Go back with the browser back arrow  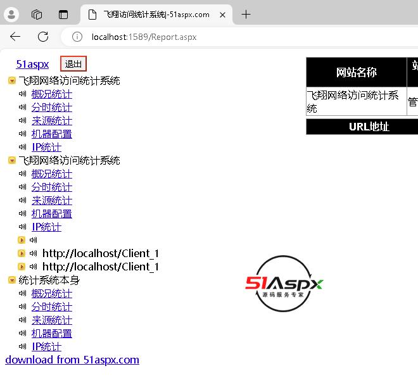coord(15,37)
